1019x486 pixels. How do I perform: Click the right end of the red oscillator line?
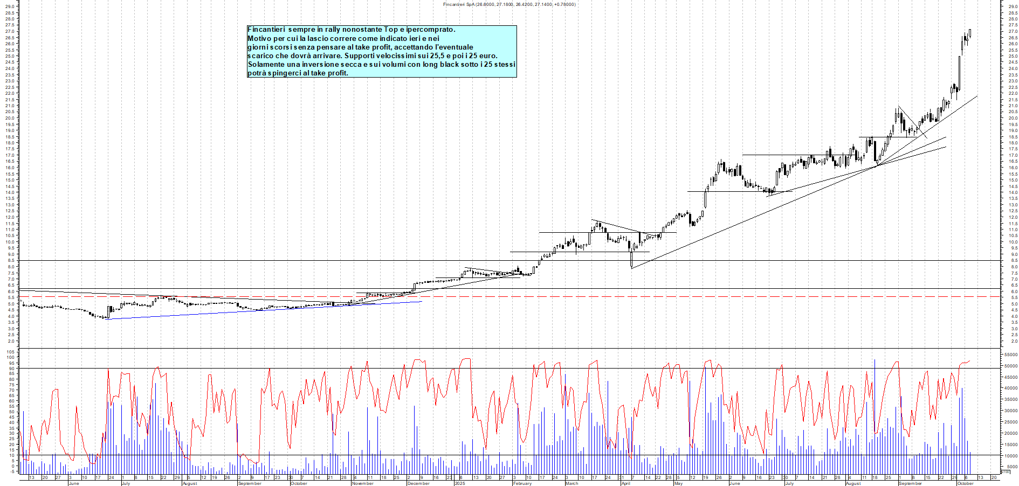pos(969,361)
